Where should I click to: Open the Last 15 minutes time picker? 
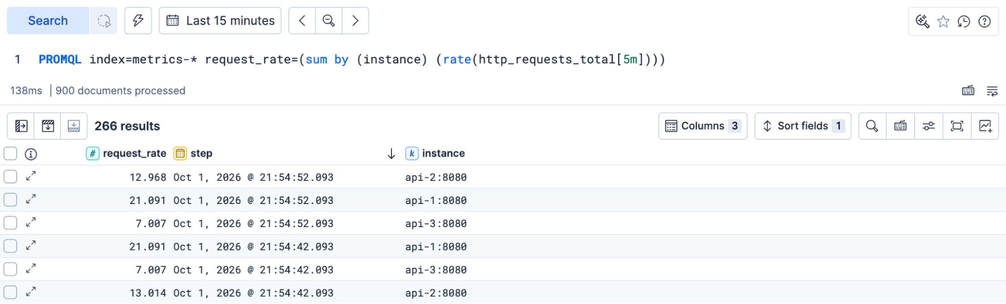coord(220,21)
